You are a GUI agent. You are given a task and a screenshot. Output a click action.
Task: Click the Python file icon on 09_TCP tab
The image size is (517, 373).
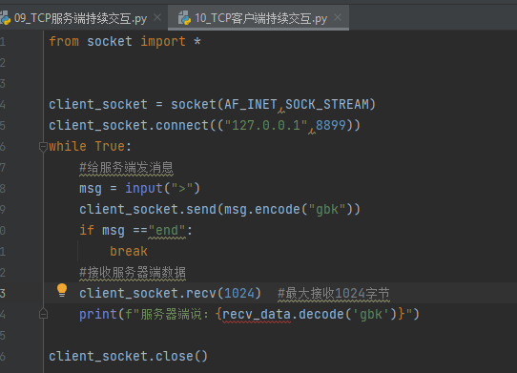point(5,18)
